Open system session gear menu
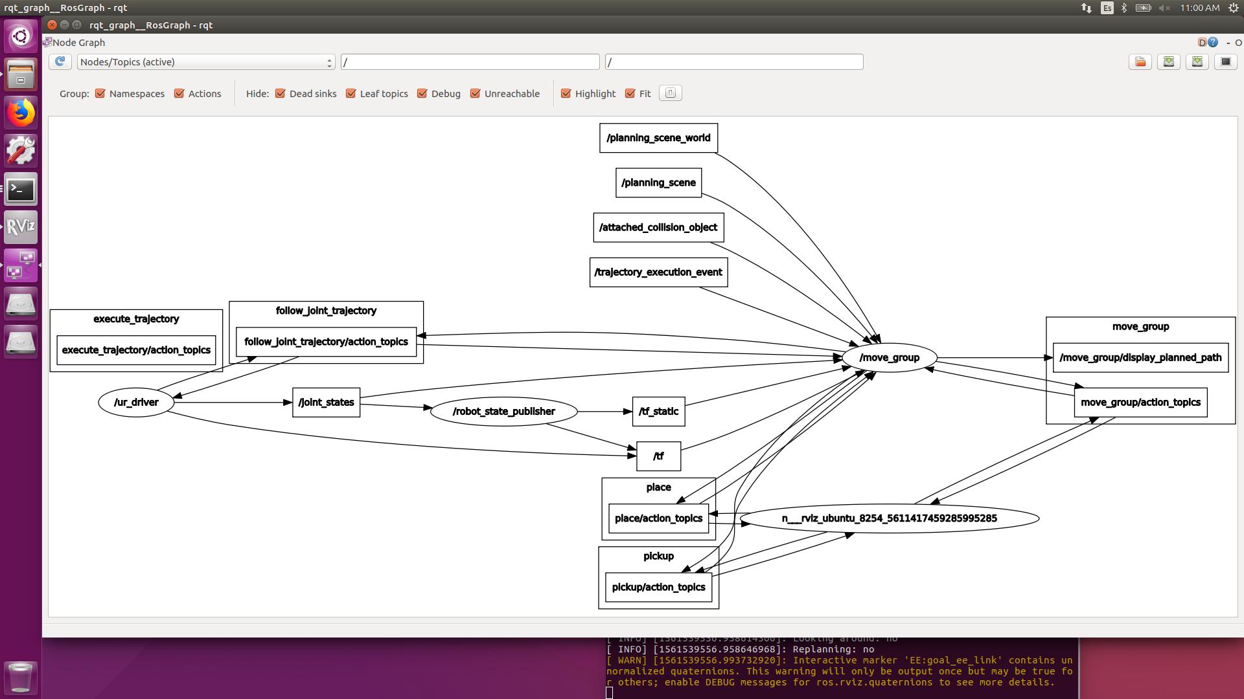The image size is (1244, 699). 1234,8
